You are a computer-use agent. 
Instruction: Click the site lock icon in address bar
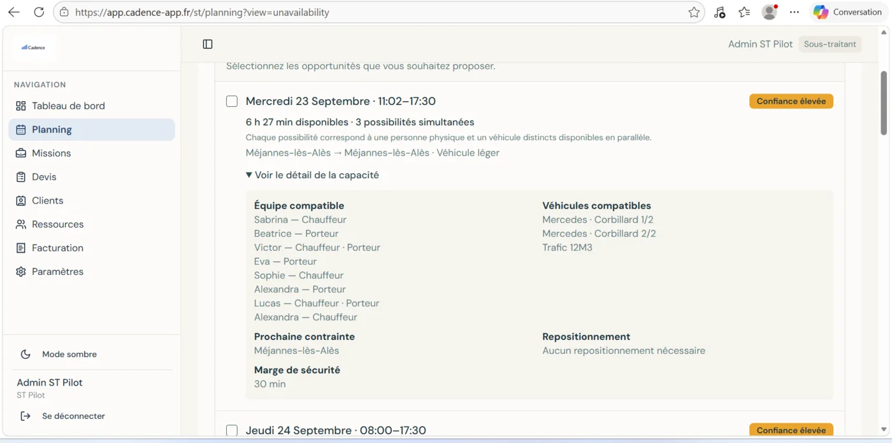(x=63, y=12)
